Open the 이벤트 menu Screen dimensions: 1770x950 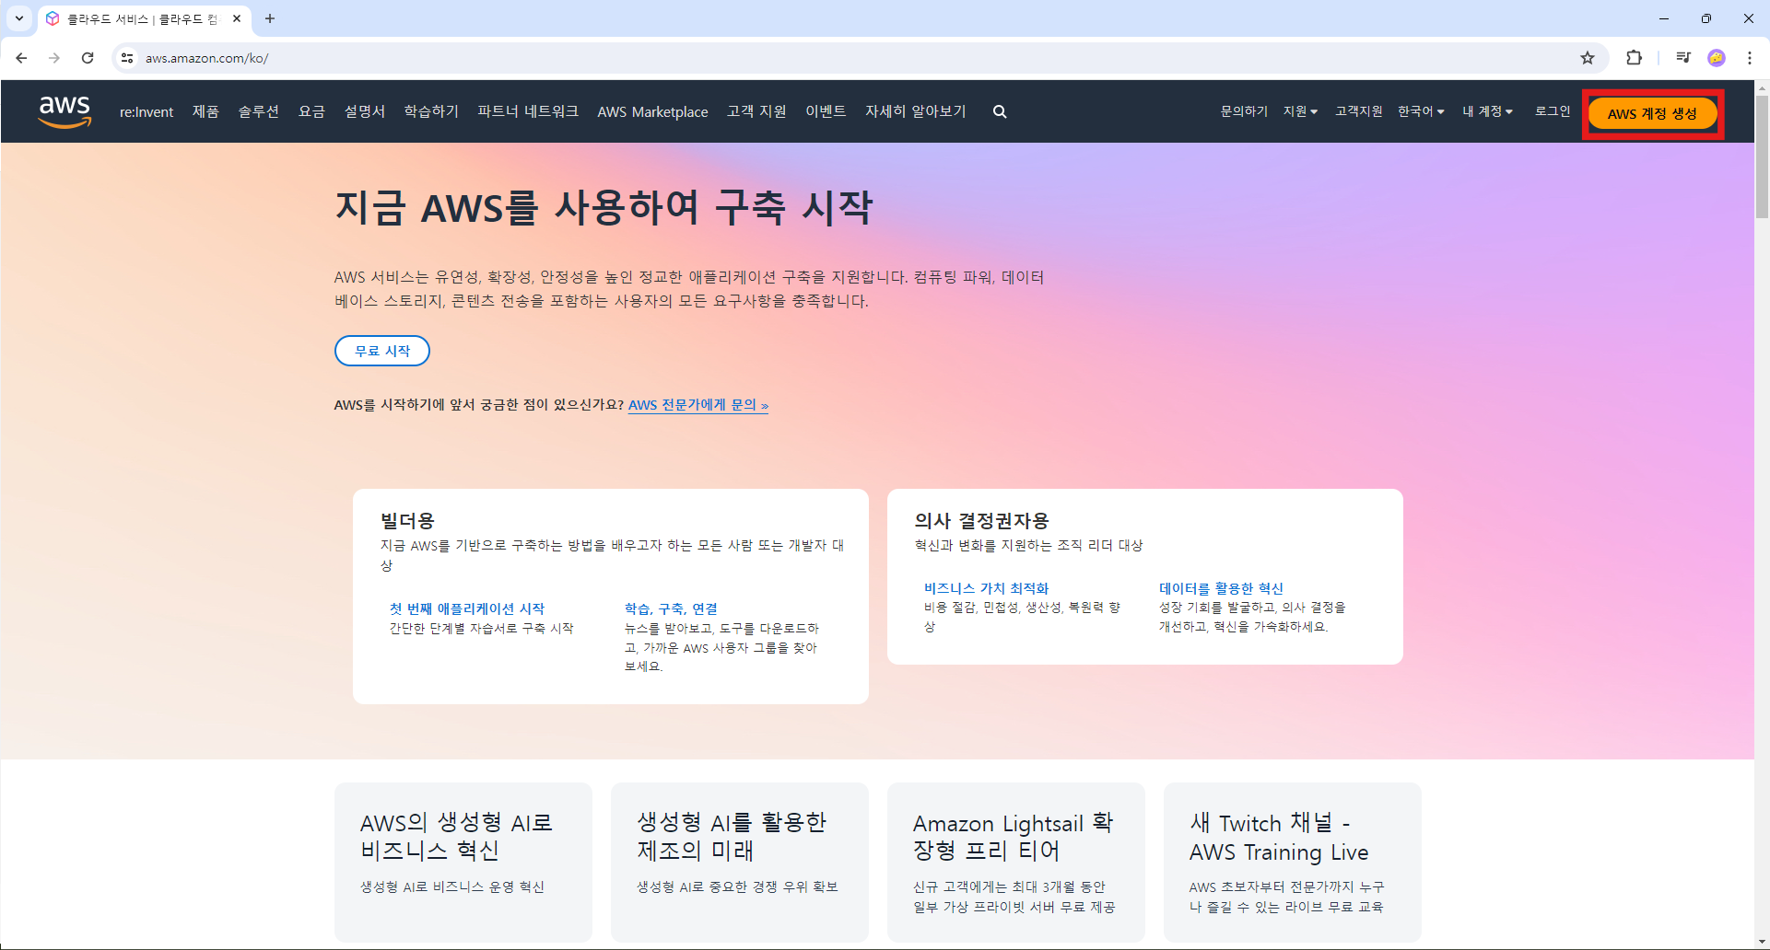click(826, 111)
